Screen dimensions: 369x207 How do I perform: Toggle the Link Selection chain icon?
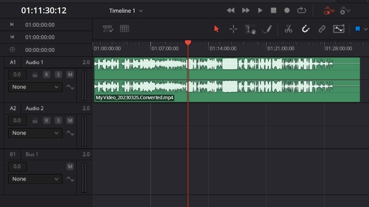pos(322,29)
